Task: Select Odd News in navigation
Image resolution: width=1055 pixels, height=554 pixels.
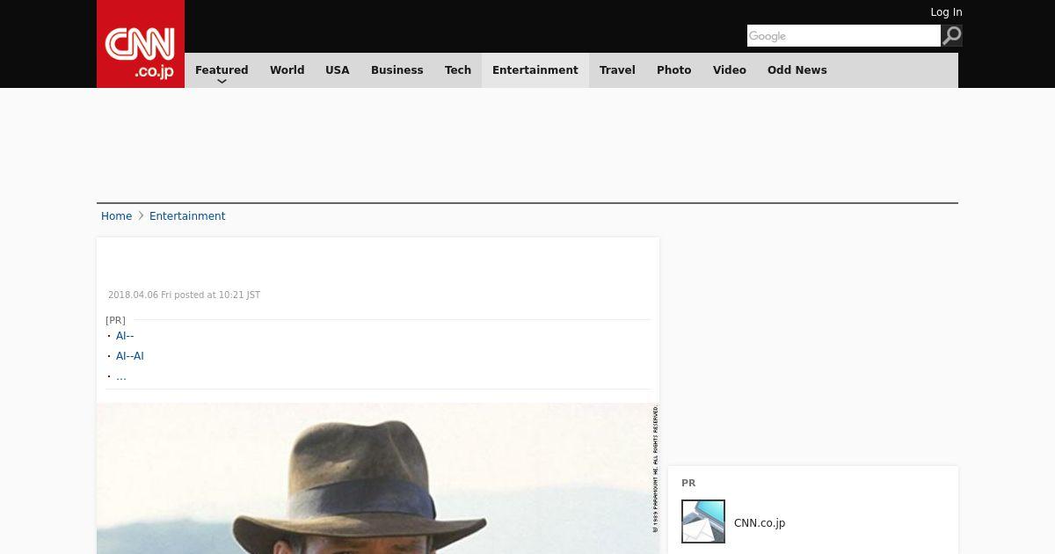Action: [797, 70]
